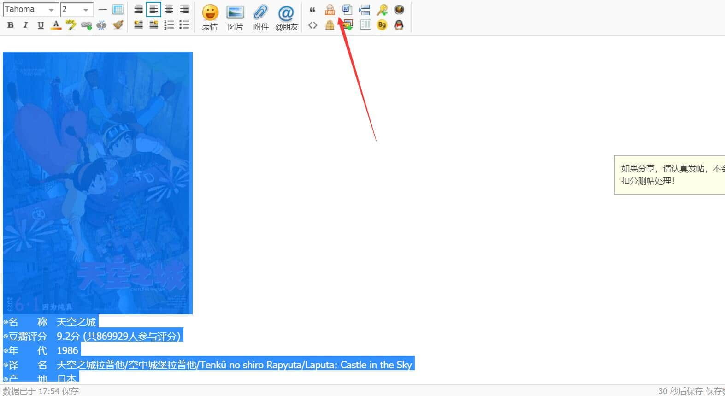This screenshot has height=396, width=725.
Task: Click the 数据已于 17:54 保存 status text
Action: click(x=41, y=391)
